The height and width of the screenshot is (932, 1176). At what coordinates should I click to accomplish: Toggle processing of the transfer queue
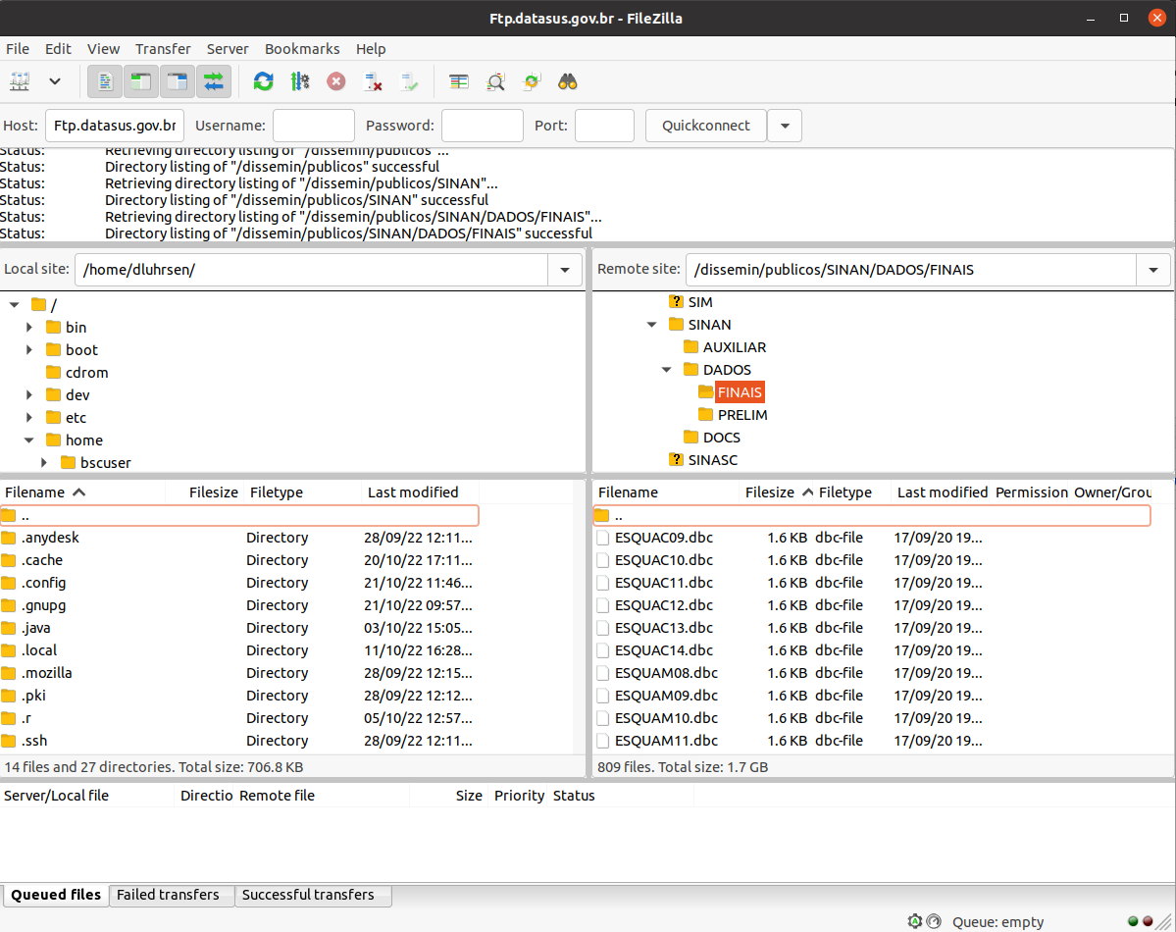point(300,81)
